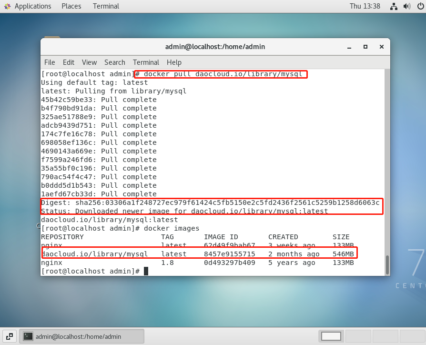Click the terminal icon in taskbar button
The height and width of the screenshot is (345, 426).
[28, 336]
